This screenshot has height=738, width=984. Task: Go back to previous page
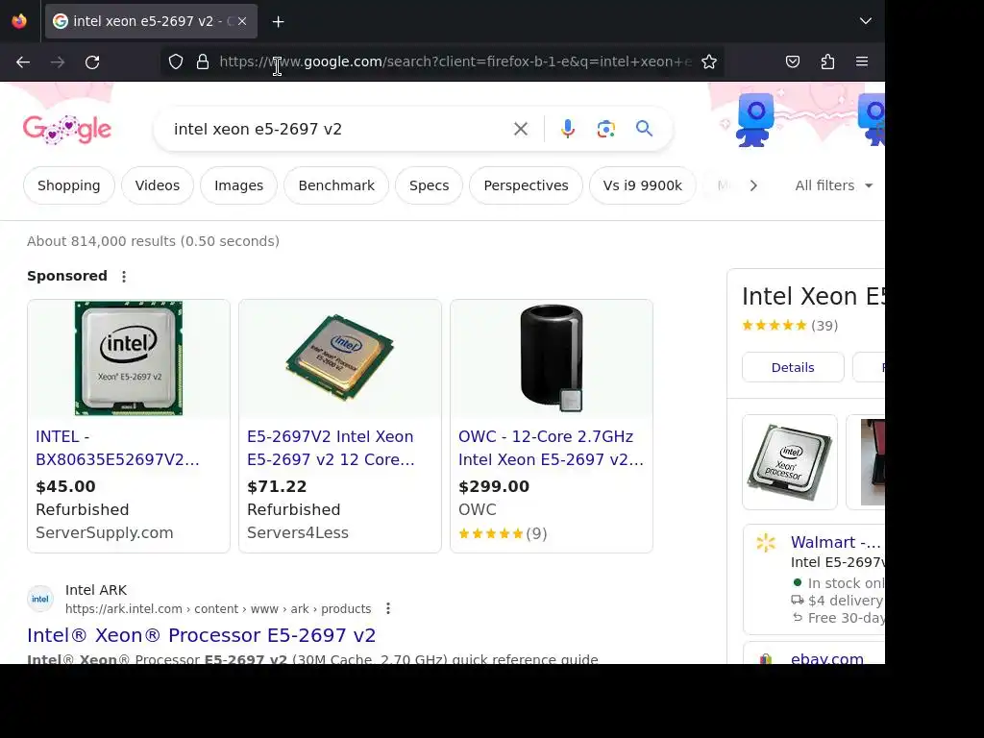[23, 62]
